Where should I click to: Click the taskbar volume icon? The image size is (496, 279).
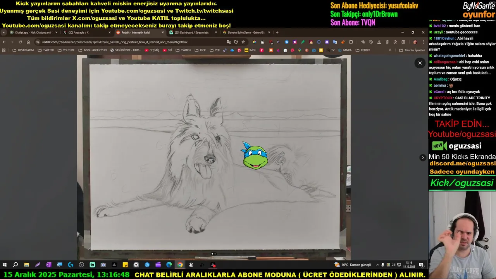tap(393, 265)
